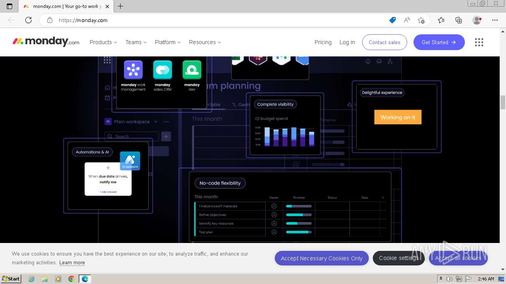506x284 pixels.
Task: Expand the Resources dropdown menu
Action: click(x=205, y=42)
